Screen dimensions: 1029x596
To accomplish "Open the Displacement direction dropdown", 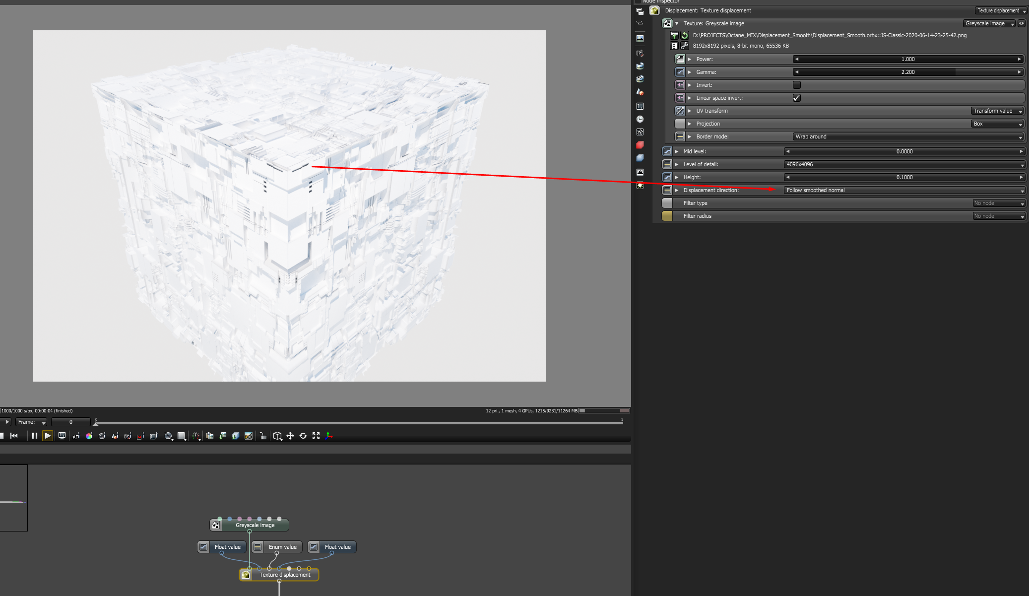I will point(904,190).
